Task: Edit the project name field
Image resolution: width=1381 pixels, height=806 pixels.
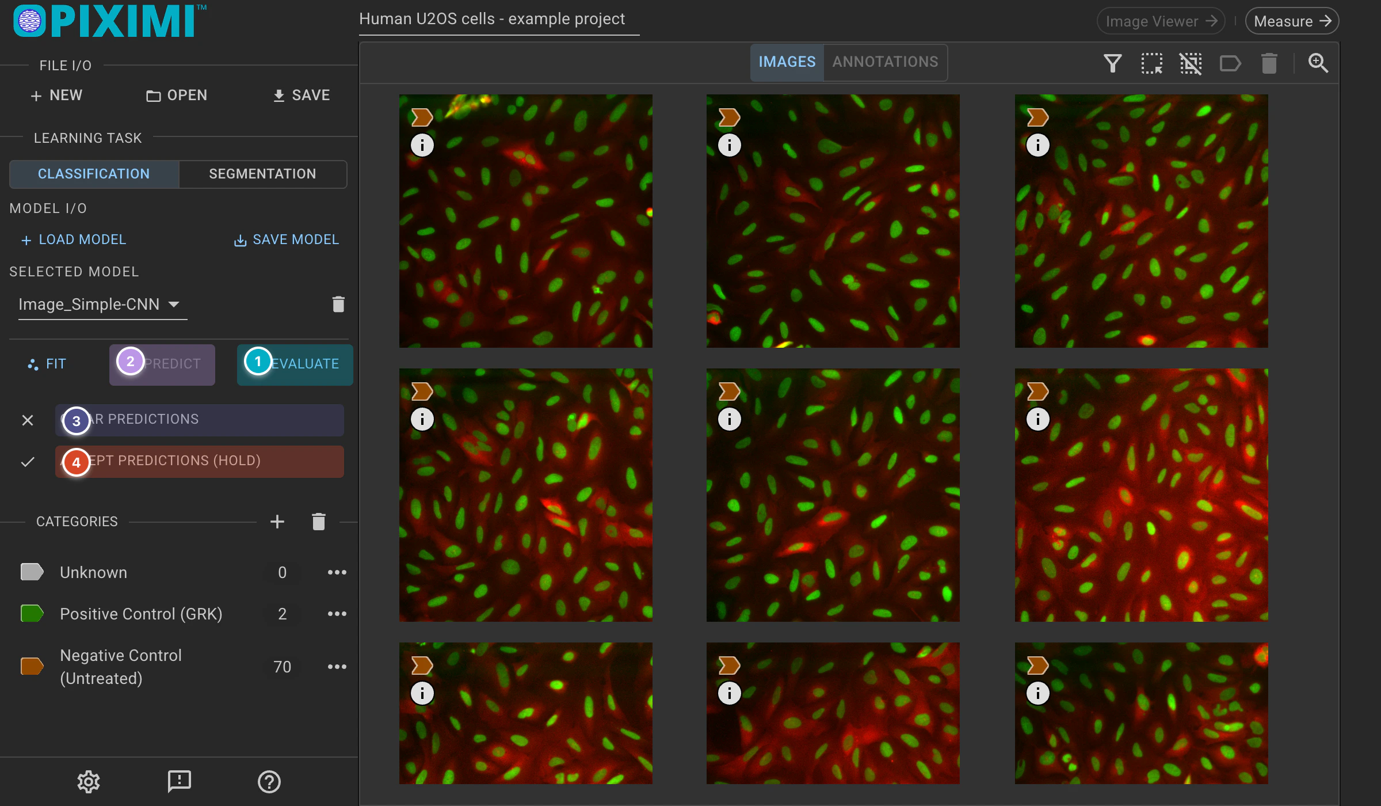Action: 499,20
